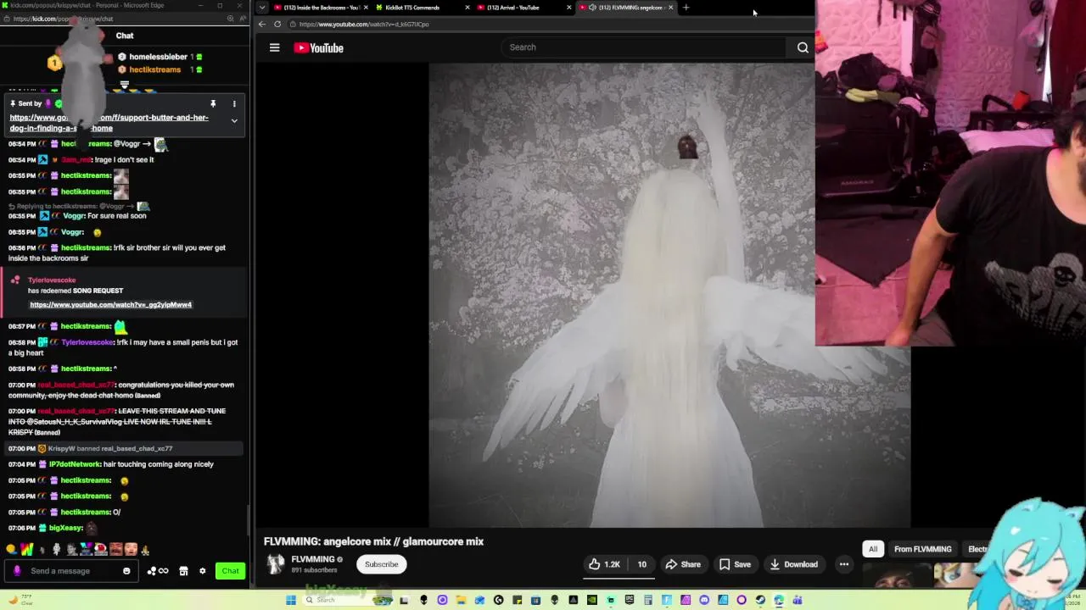This screenshot has width=1086, height=610.
Task: Click username homelessbieber in leaderboard
Action: tap(158, 57)
